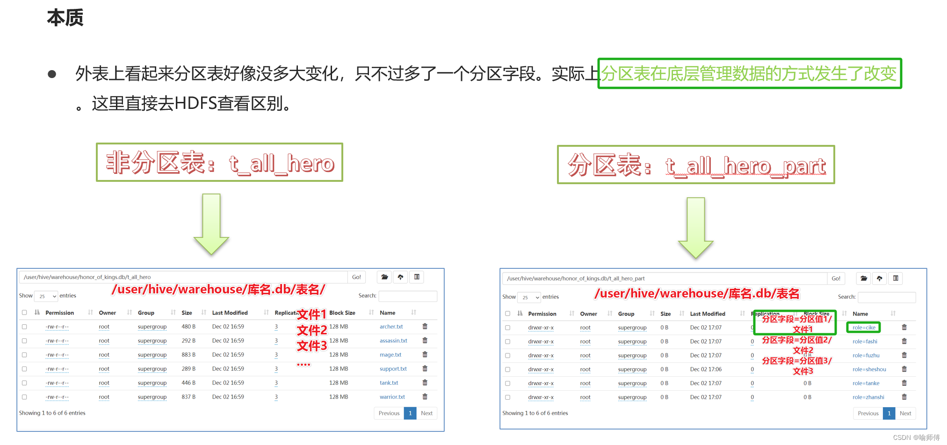This screenshot has height=445, width=947.
Task: Focus the t_all_hero path input field
Action: pos(183,277)
